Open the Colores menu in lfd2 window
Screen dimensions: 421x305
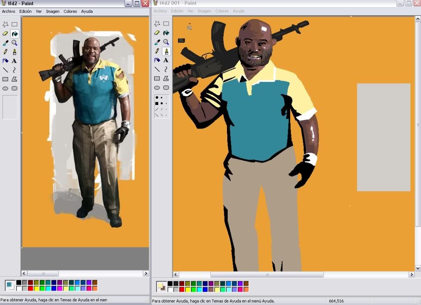(70, 11)
